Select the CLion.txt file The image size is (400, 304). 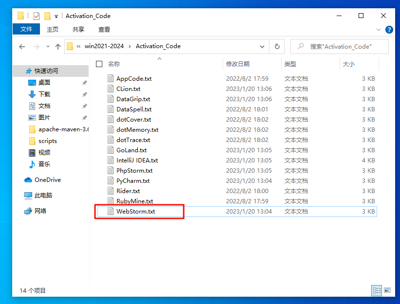[x=128, y=89]
